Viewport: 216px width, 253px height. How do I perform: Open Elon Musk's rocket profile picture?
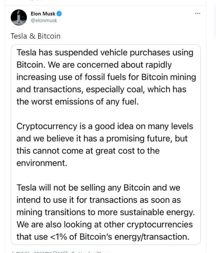point(19,17)
